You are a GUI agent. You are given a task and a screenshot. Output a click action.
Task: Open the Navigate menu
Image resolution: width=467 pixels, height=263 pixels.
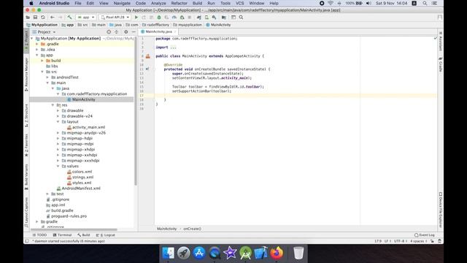(x=122, y=3)
